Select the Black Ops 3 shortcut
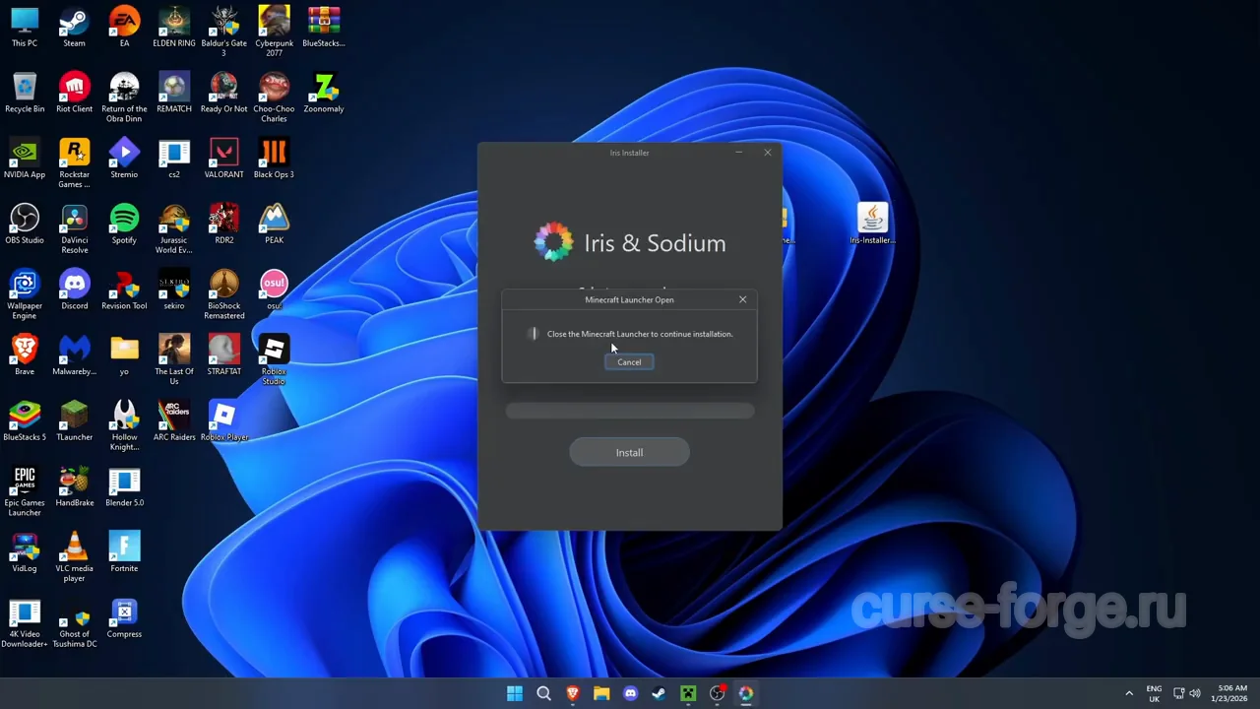The image size is (1260, 709). click(x=274, y=159)
